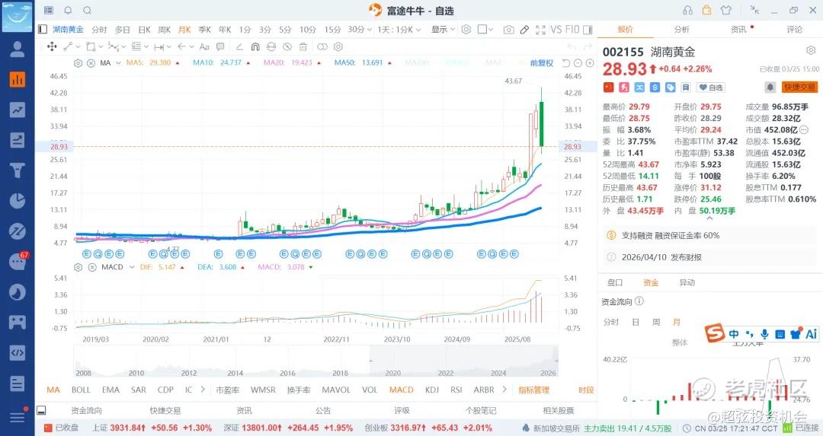Toggle the 时段 session display option
This screenshot has height=436, width=823.
(586, 390)
